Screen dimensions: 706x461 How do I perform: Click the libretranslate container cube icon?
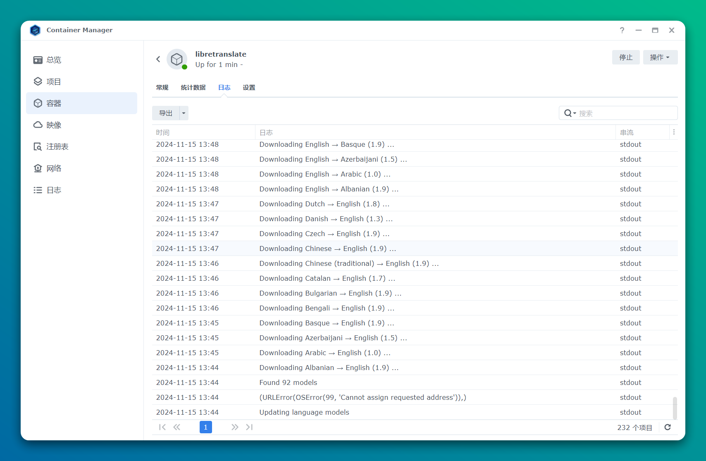click(177, 59)
